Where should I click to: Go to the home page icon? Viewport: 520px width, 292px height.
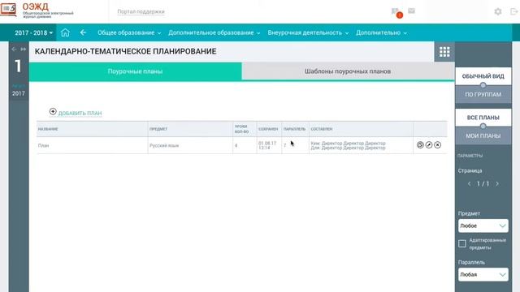point(65,32)
